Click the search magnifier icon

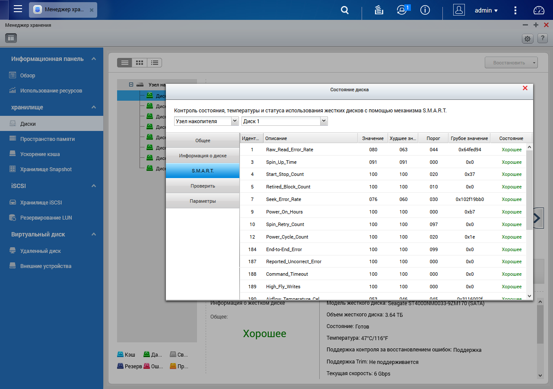345,10
